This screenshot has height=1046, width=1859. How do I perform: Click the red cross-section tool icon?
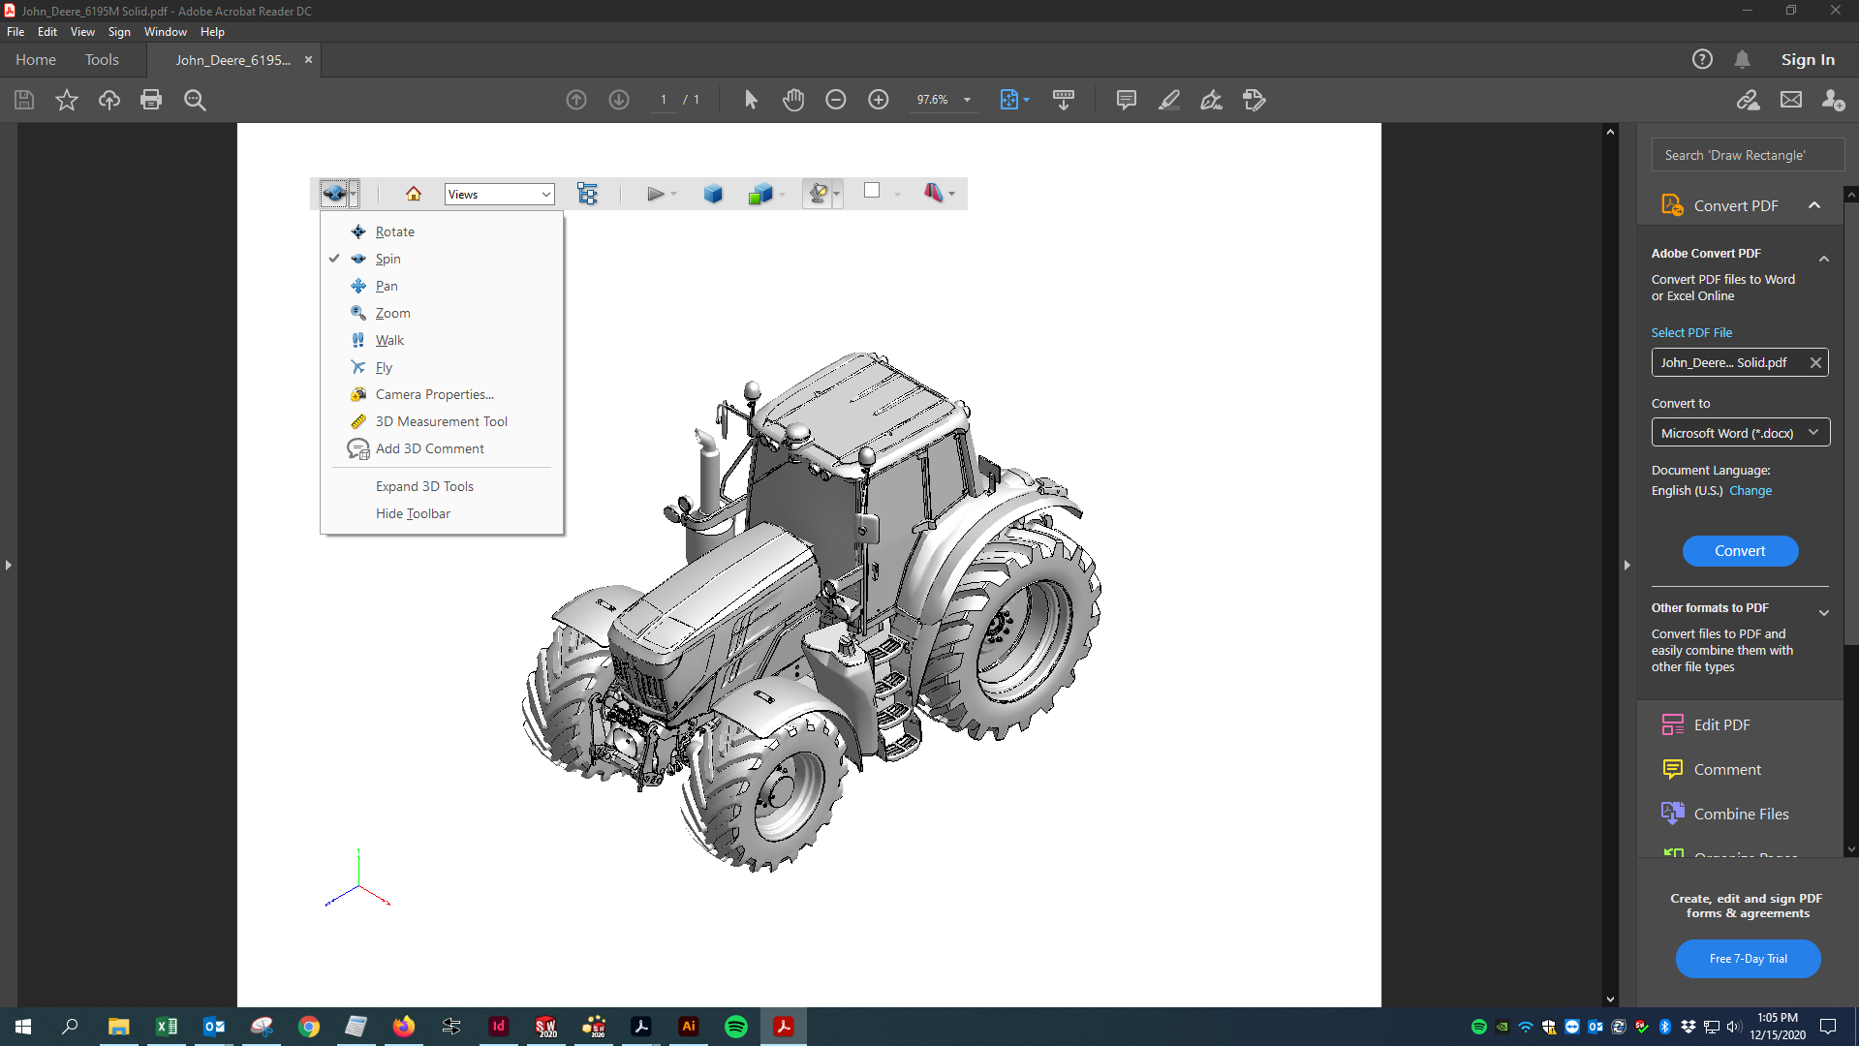[x=933, y=193]
